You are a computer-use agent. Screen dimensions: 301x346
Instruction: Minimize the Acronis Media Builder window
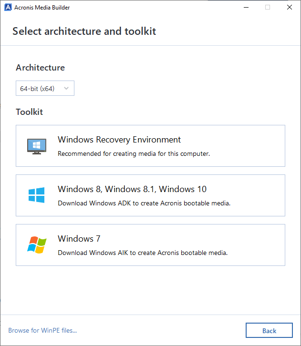pos(246,8)
